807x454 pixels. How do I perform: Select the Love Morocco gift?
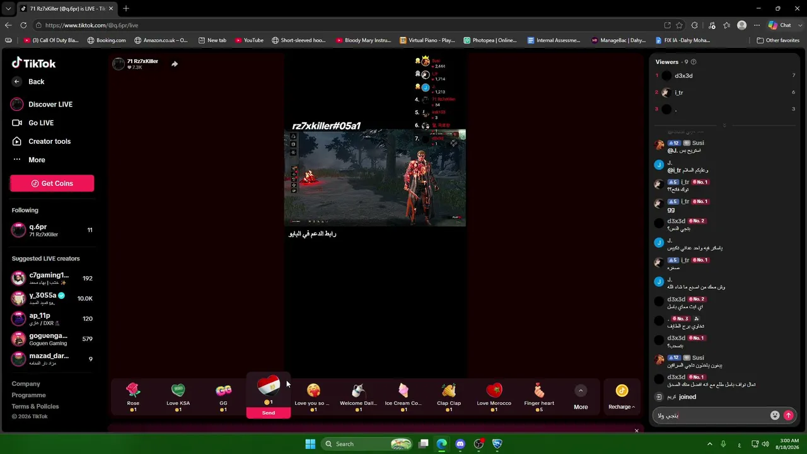pos(494,398)
